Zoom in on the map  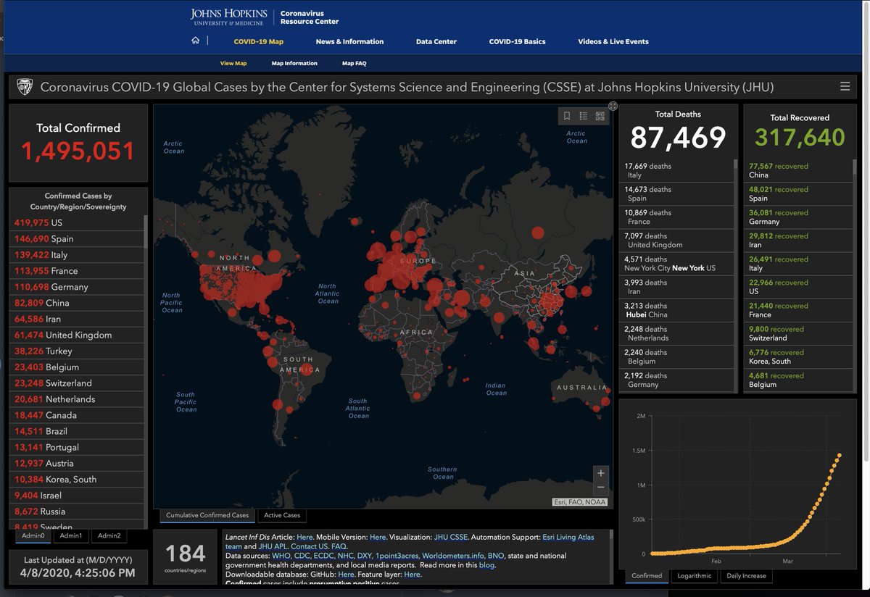(600, 473)
